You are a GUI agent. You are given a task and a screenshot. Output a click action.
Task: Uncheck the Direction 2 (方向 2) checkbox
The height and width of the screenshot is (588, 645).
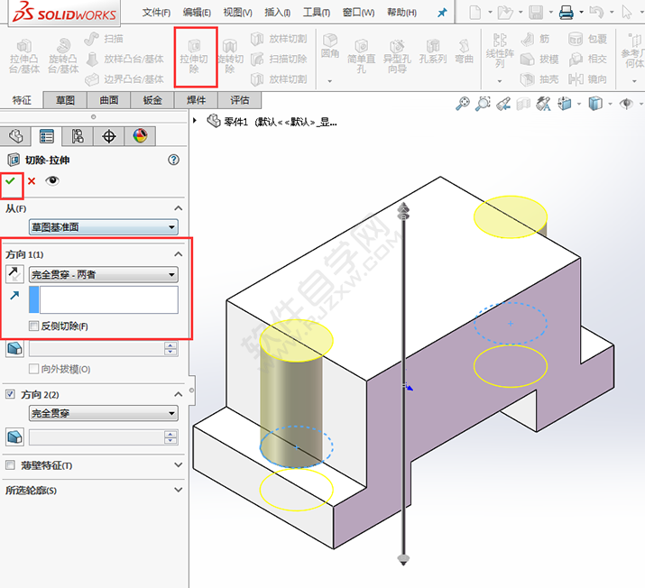tap(10, 394)
